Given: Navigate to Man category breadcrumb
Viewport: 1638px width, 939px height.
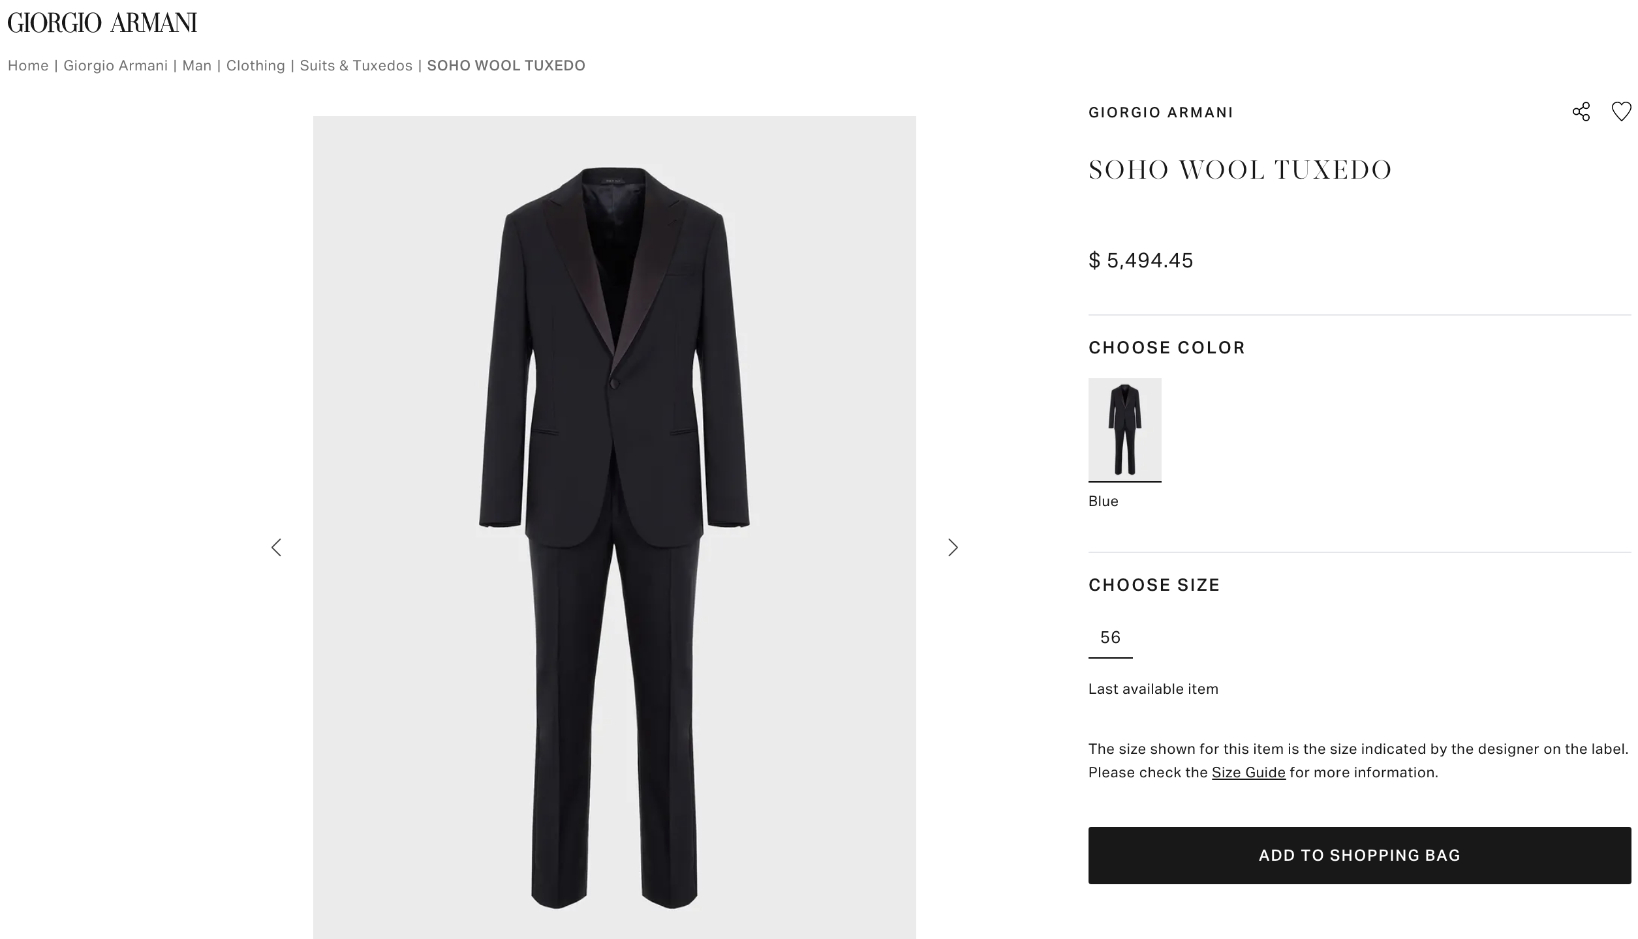Looking at the screenshot, I should (196, 65).
